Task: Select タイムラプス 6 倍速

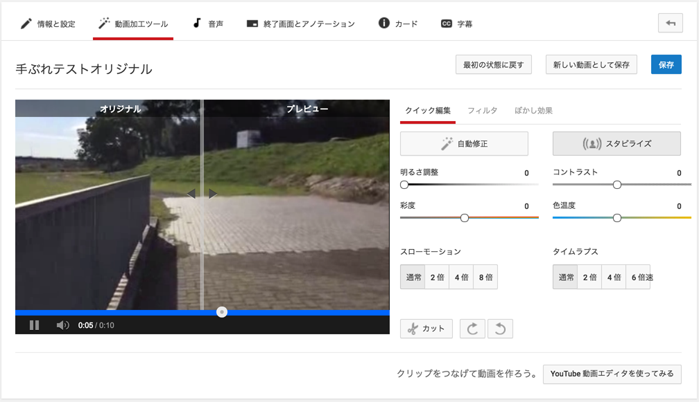Action: 639,277
